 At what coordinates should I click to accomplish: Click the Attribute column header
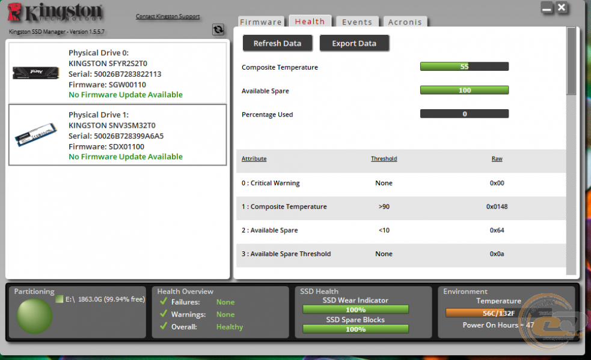(254, 159)
